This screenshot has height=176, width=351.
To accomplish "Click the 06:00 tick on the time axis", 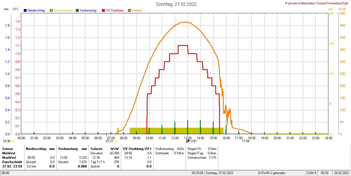I will [98, 138].
